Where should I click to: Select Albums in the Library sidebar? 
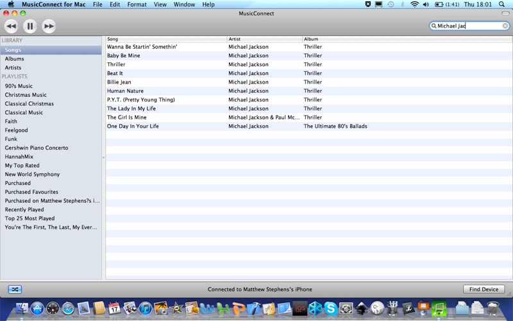coord(51,58)
